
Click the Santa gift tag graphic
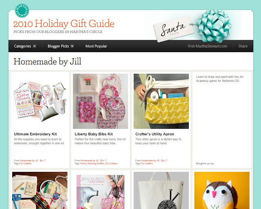(173, 29)
